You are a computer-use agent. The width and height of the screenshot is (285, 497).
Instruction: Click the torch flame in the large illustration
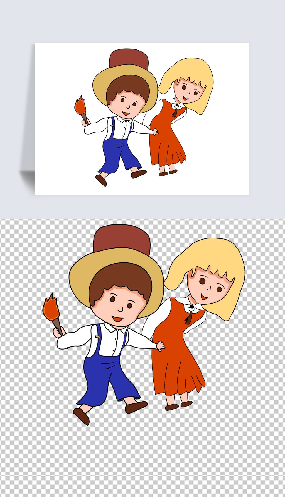coord(50,309)
